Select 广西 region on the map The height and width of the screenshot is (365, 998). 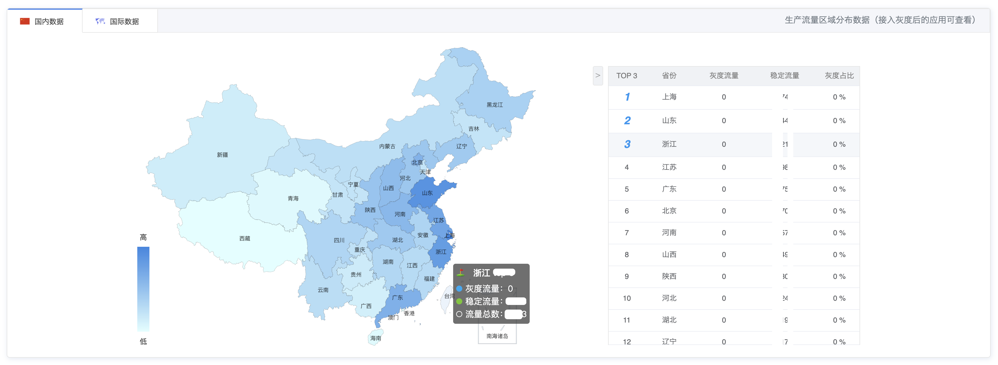[366, 306]
